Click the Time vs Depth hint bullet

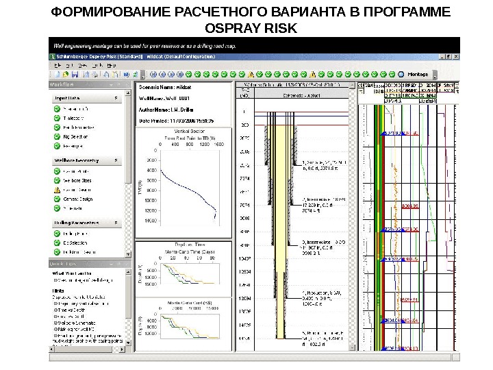pyautogui.click(x=55, y=310)
